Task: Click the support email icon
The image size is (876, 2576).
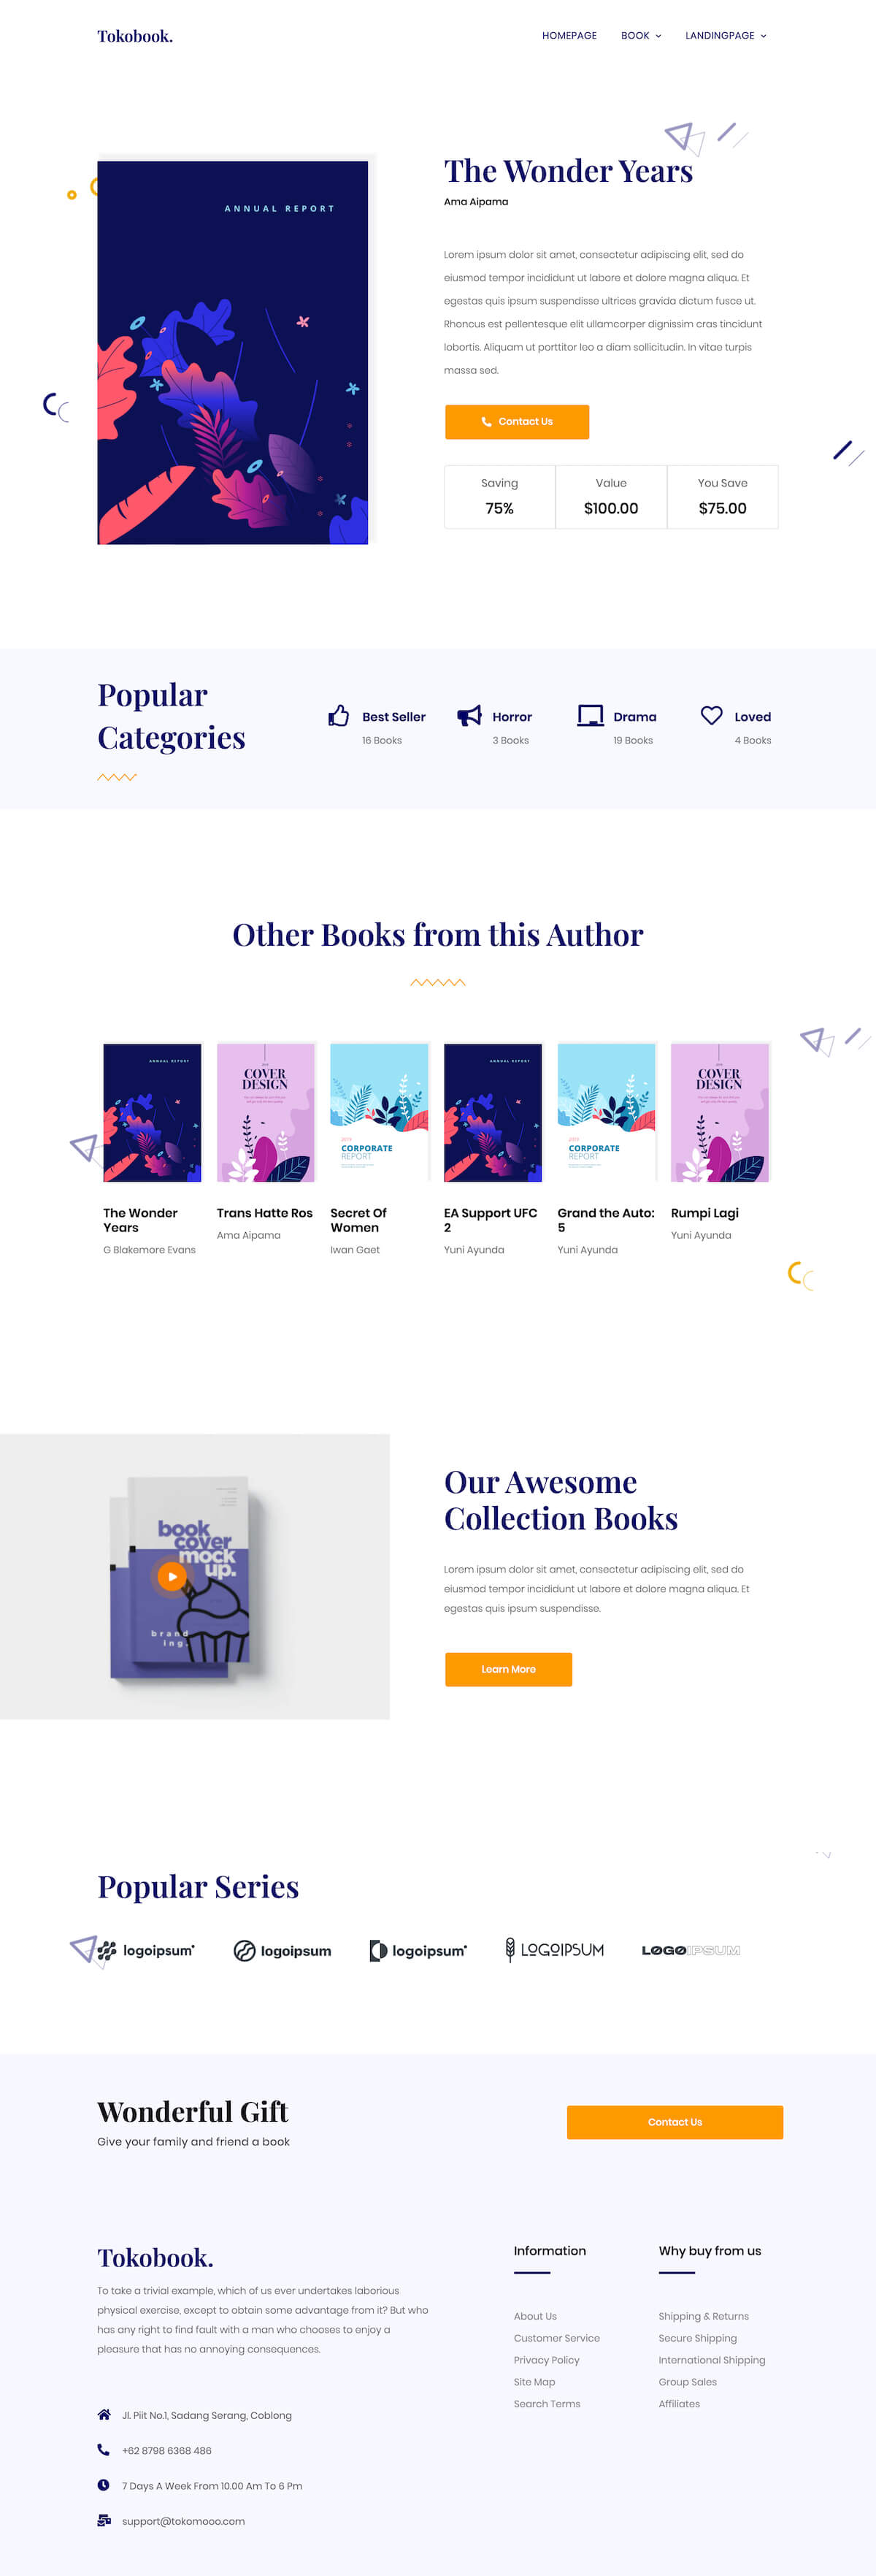Action: click(x=104, y=2520)
